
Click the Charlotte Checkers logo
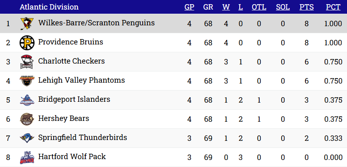[26, 62]
